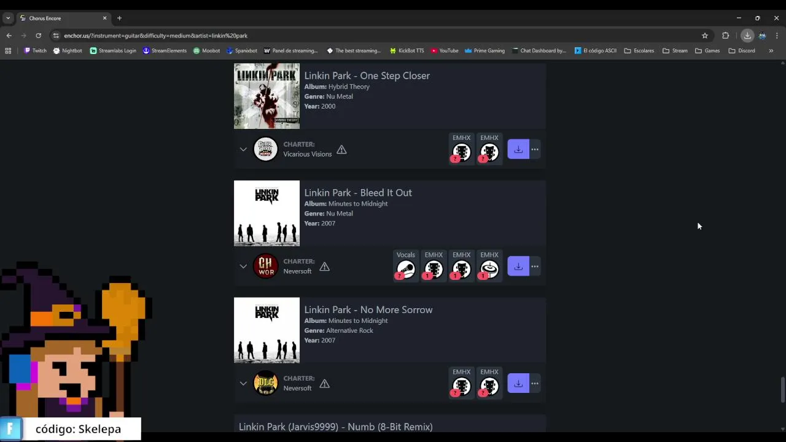Bookmark this page with star icon
Screen dimensions: 786x442
705,36
